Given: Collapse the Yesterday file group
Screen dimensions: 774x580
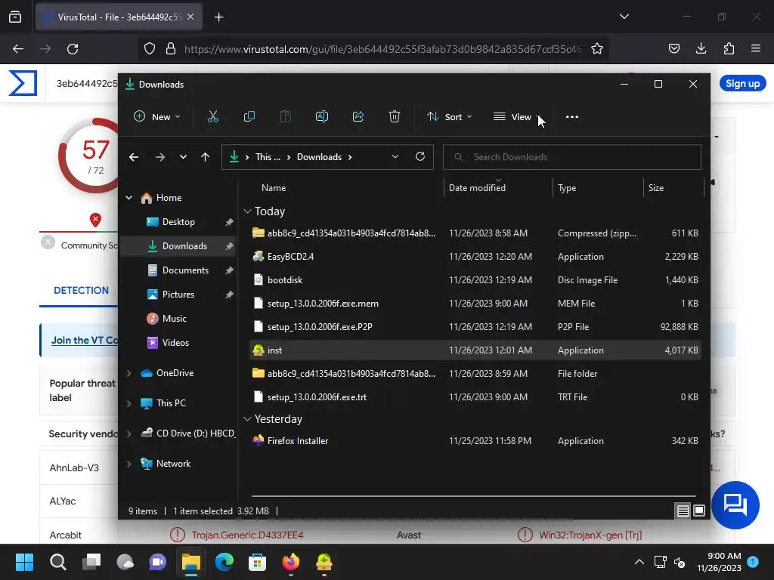Looking at the screenshot, I should click(x=247, y=418).
